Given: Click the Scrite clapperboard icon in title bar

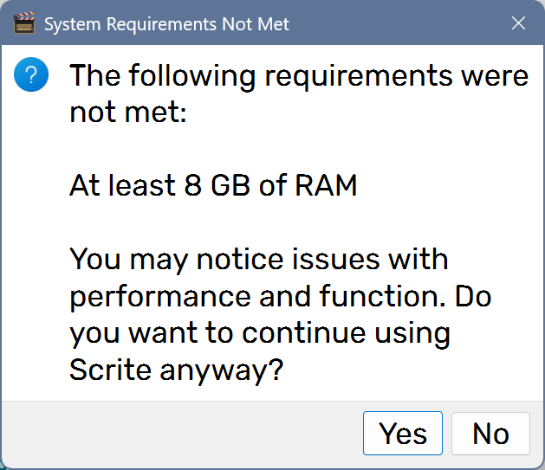Looking at the screenshot, I should (24, 23).
